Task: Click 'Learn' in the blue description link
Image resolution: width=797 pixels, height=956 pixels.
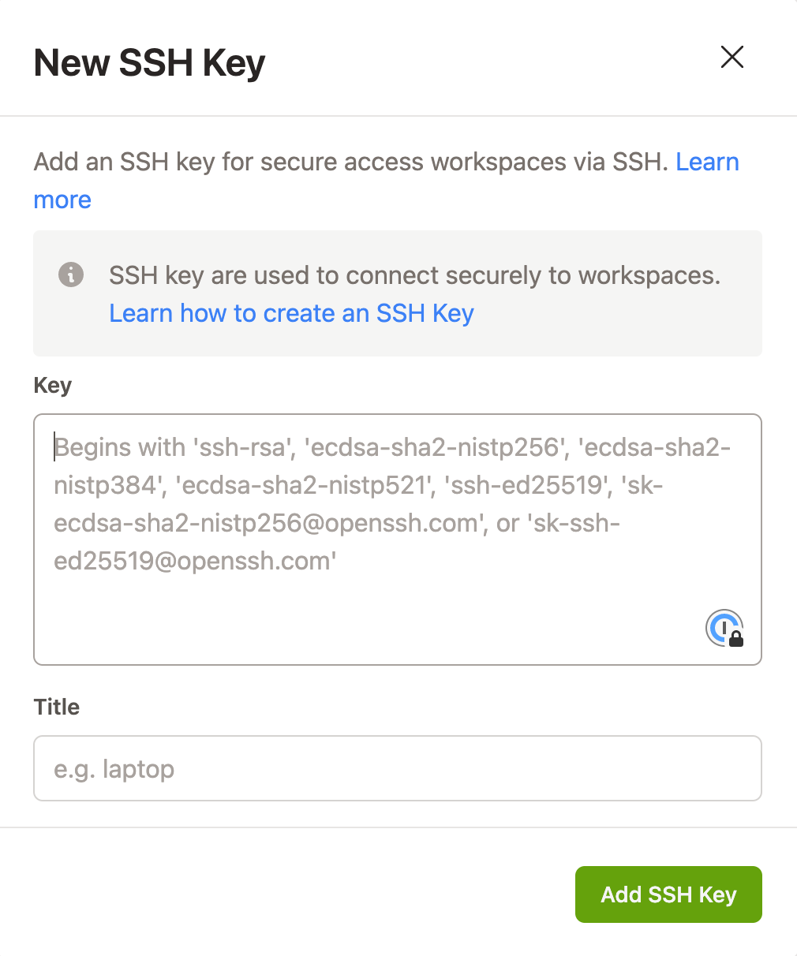Action: (706, 162)
